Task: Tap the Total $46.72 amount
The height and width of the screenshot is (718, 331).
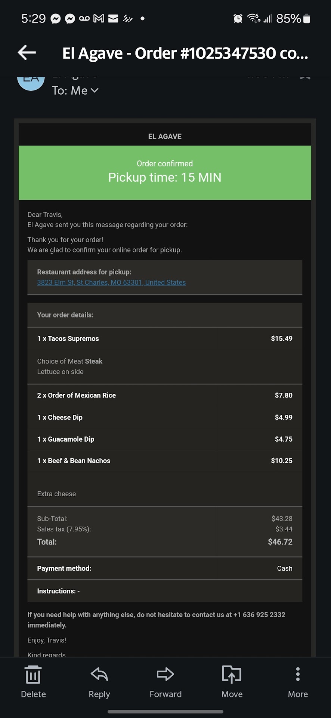Action: click(x=280, y=542)
